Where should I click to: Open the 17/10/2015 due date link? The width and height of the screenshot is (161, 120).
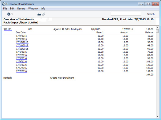(22, 42)
